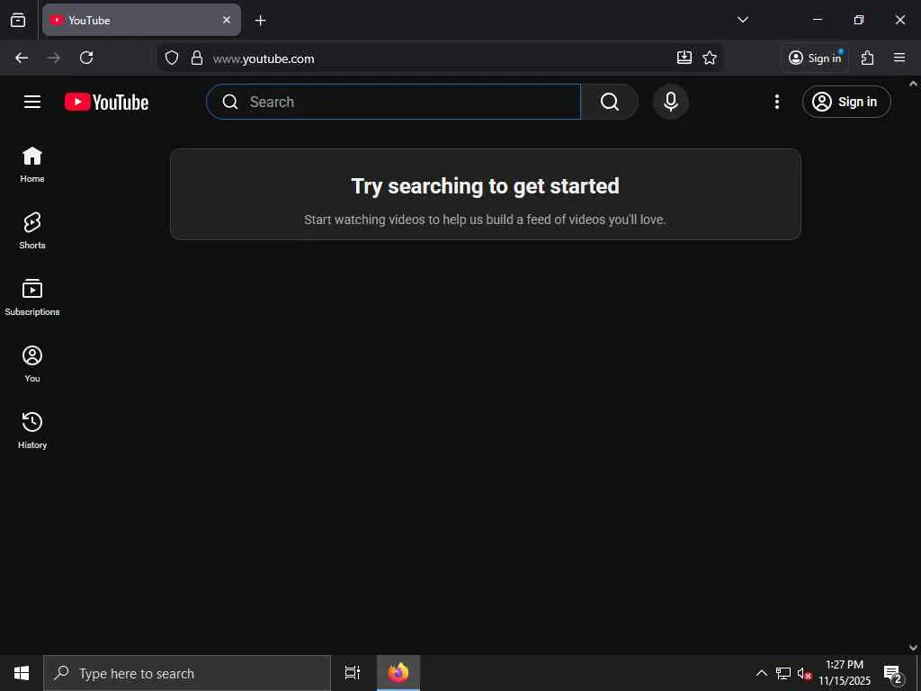Close the YouTube tab
The width and height of the screenshot is (921, 691).
pos(227,20)
